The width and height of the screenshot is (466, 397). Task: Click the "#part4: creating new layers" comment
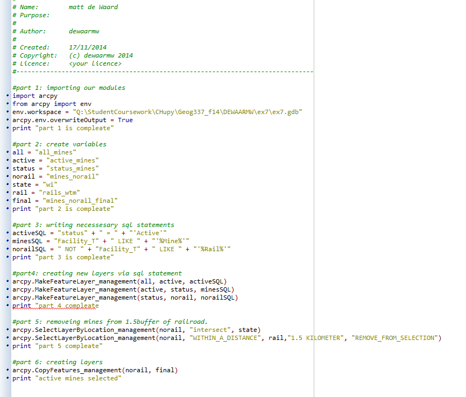point(97,273)
